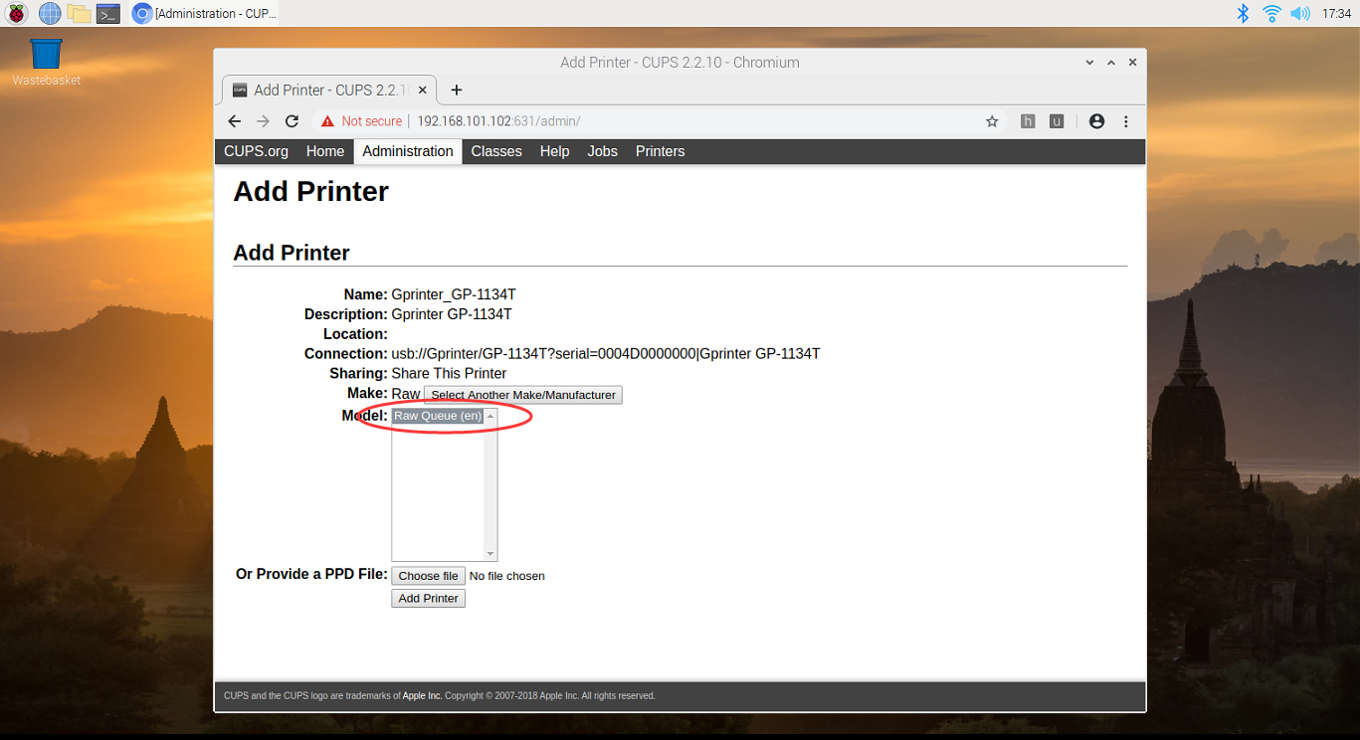Screen dimensions: 1360x740
Task: Click the model list scrollbar up arrow
Action: pos(490,416)
